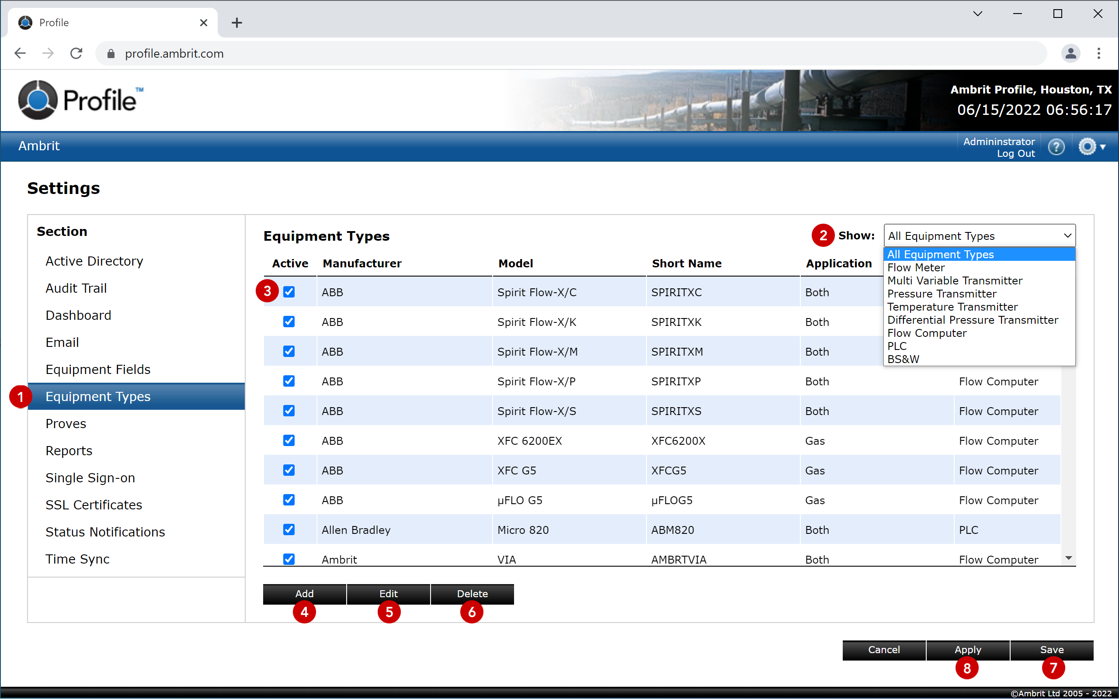Click the Cancel button
Image resolution: width=1119 pixels, height=699 pixels.
884,650
